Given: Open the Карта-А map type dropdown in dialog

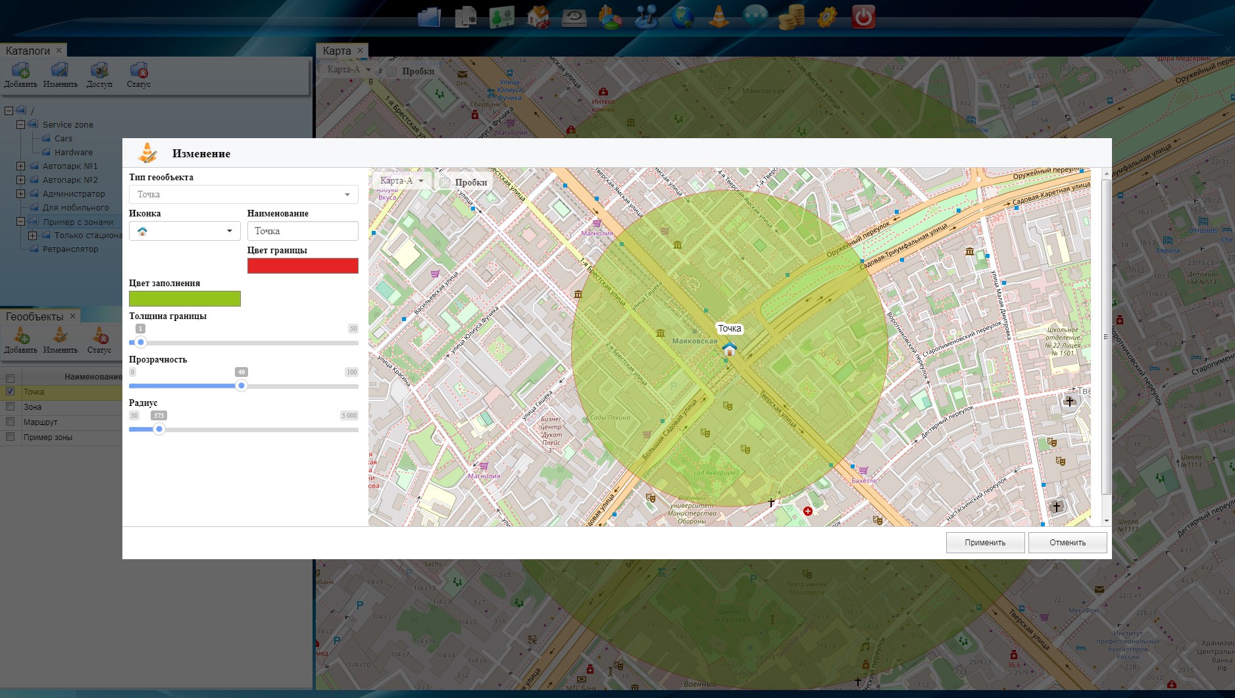Looking at the screenshot, I should (x=401, y=180).
